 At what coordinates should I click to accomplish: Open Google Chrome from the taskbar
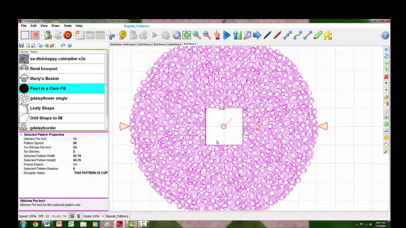point(35,224)
